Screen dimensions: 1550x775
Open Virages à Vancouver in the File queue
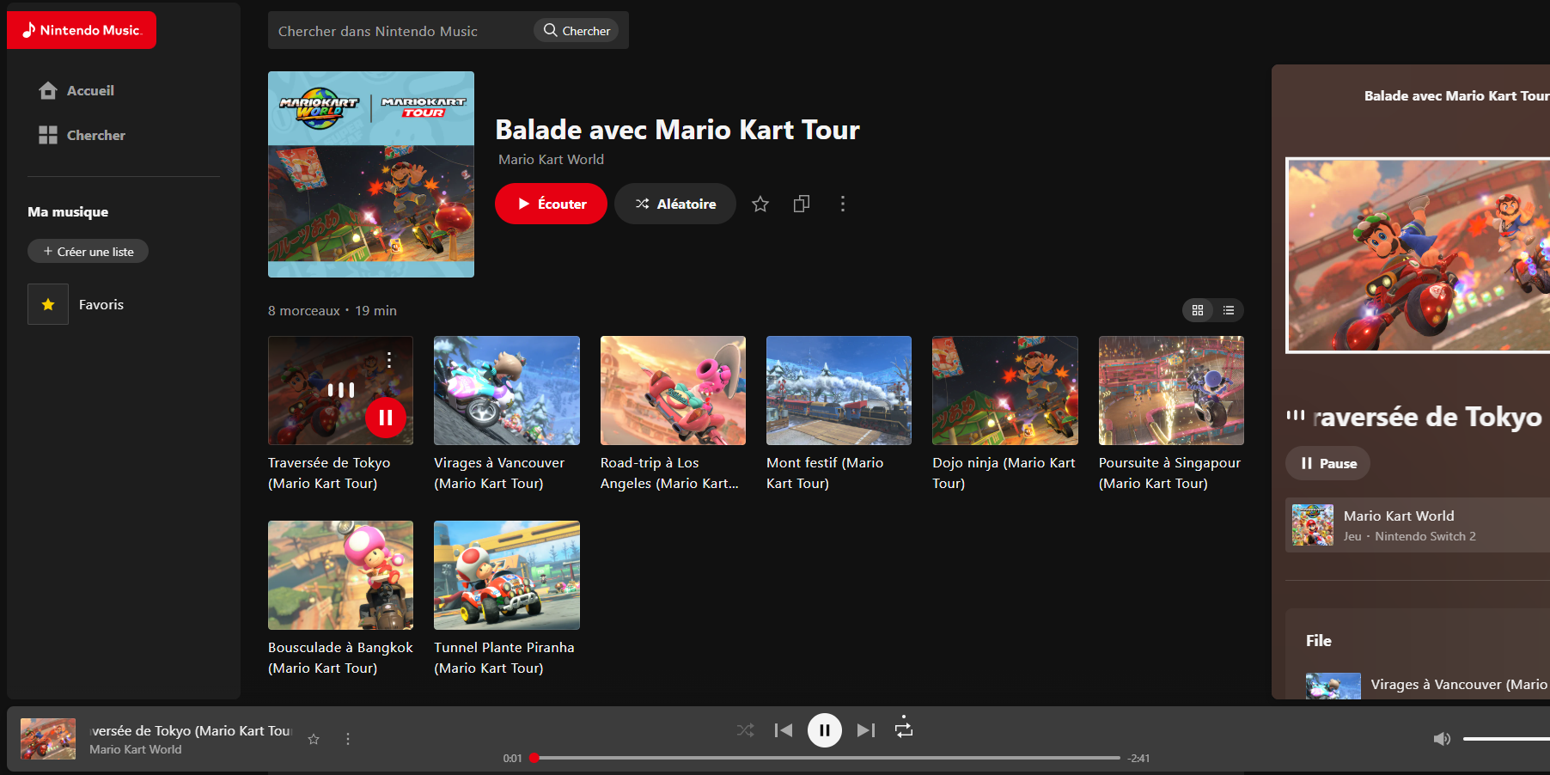(1426, 685)
